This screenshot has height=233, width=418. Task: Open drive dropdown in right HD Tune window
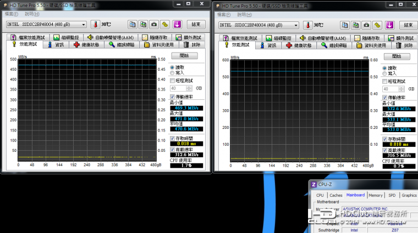[x=296, y=25]
